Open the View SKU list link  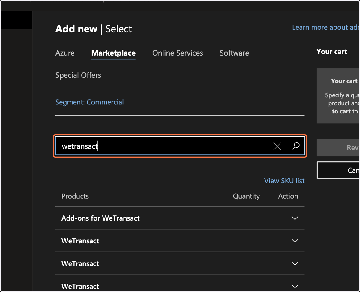[284, 181]
